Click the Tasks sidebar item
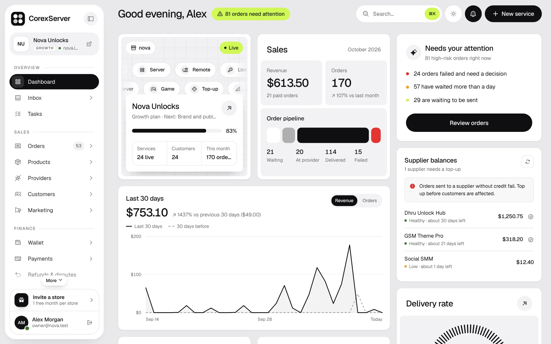Screen dimensions: 551x344 coord(54,114)
